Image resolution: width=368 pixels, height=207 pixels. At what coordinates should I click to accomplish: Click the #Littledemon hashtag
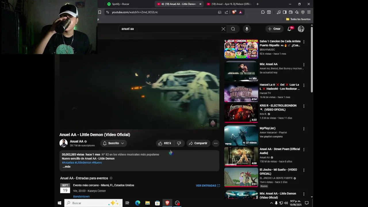(x=83, y=163)
